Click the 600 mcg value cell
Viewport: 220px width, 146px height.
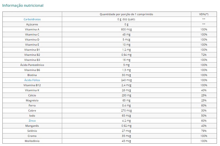[x=126, y=29]
